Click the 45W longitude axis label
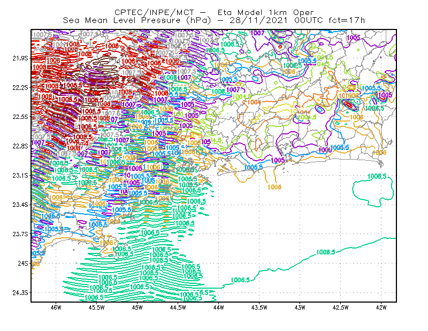 (137, 307)
